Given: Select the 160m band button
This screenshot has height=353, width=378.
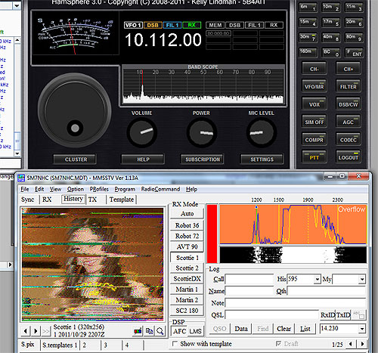Looking at the screenshot, I should 308,52.
